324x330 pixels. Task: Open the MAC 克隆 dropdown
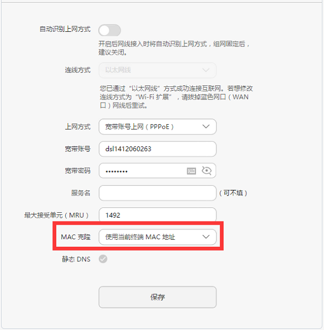pos(157,237)
